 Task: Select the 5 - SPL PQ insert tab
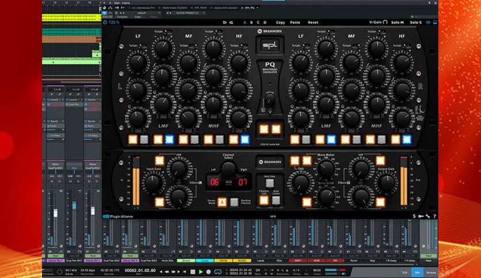click(247, 7)
